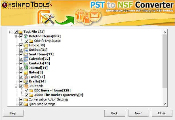Select the "Calendar[22]" label
The image size is (175, 120).
[39, 59]
